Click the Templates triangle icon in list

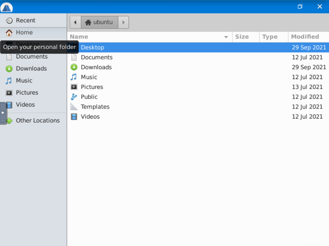tap(74, 107)
